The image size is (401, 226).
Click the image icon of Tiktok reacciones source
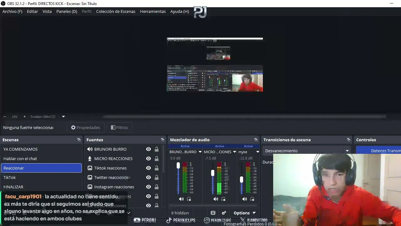pyautogui.click(x=90, y=168)
